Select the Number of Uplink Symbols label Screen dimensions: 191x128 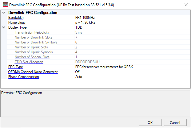pyautogui.click(x=34, y=52)
